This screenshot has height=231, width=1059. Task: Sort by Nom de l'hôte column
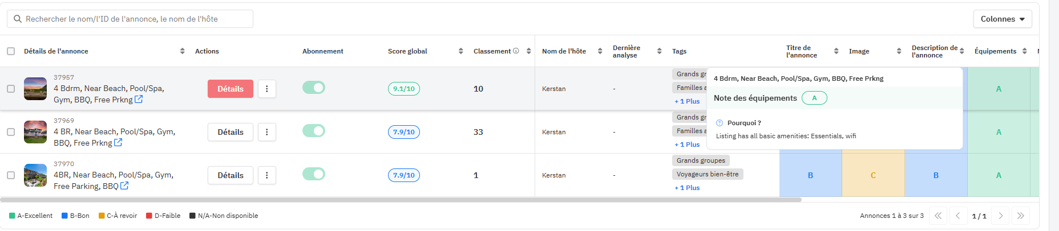[600, 51]
